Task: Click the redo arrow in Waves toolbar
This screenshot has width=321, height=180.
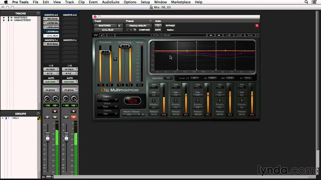Action: pyautogui.click(x=111, y=35)
